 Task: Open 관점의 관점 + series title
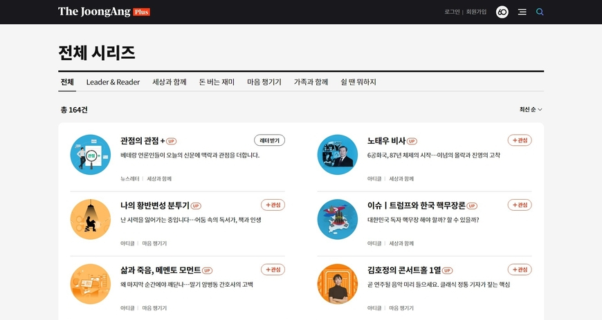click(x=143, y=141)
